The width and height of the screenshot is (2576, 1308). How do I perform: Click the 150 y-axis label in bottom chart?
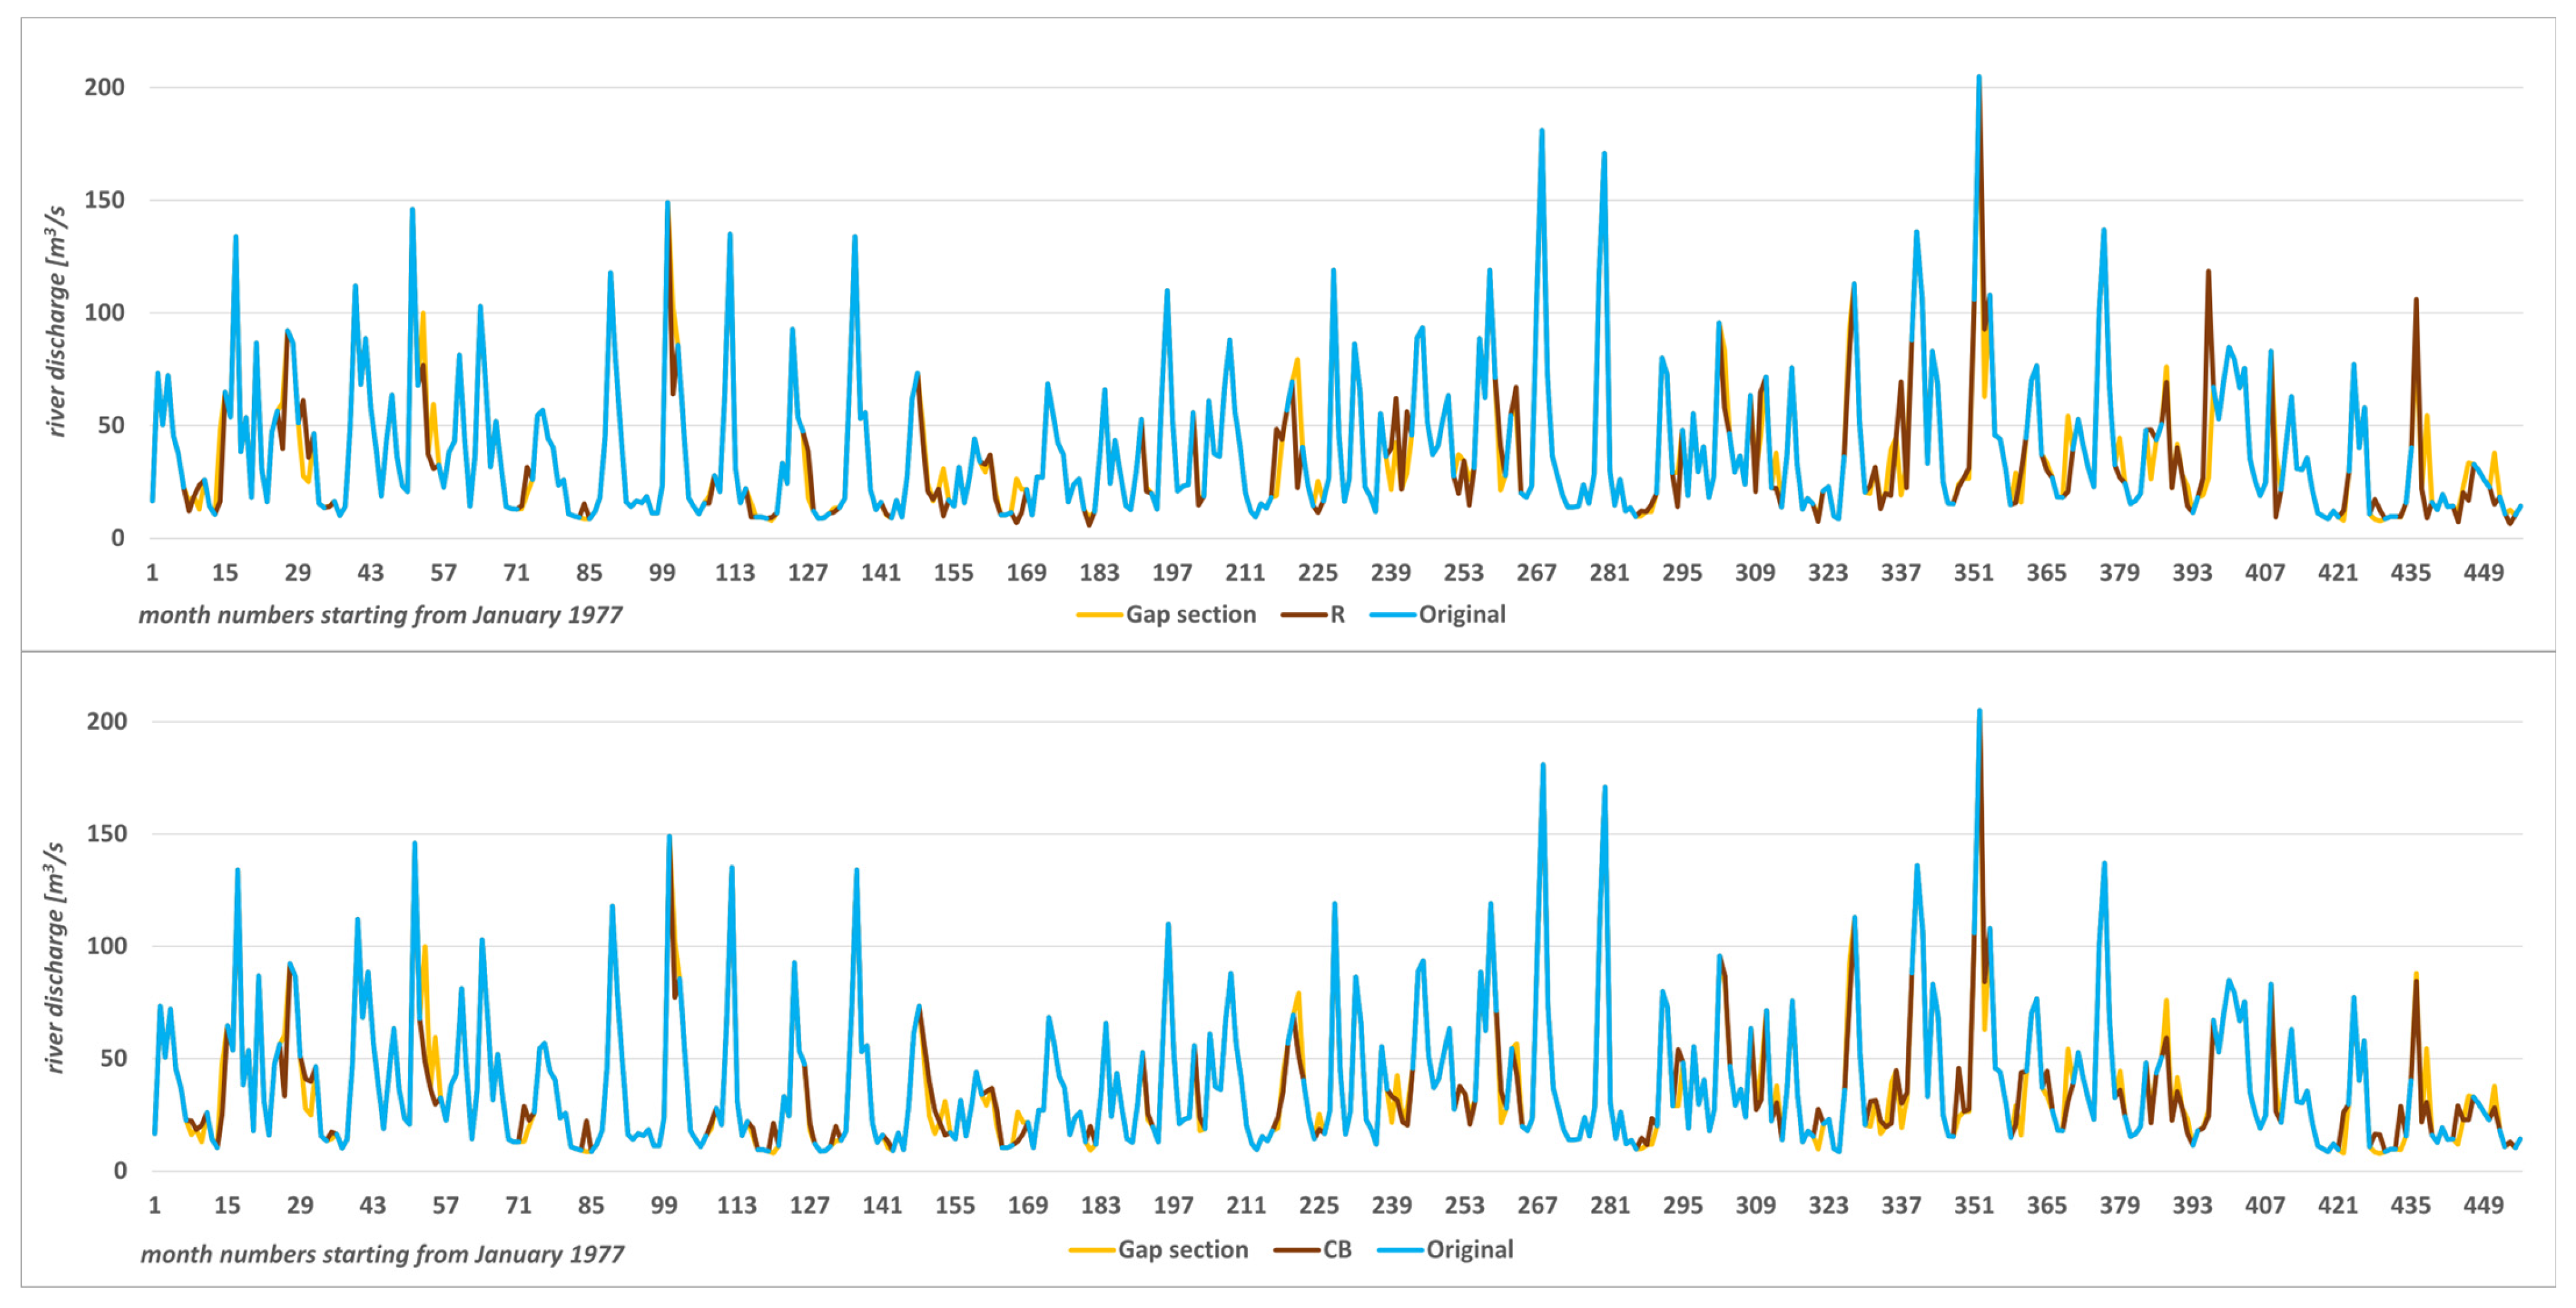click(107, 834)
